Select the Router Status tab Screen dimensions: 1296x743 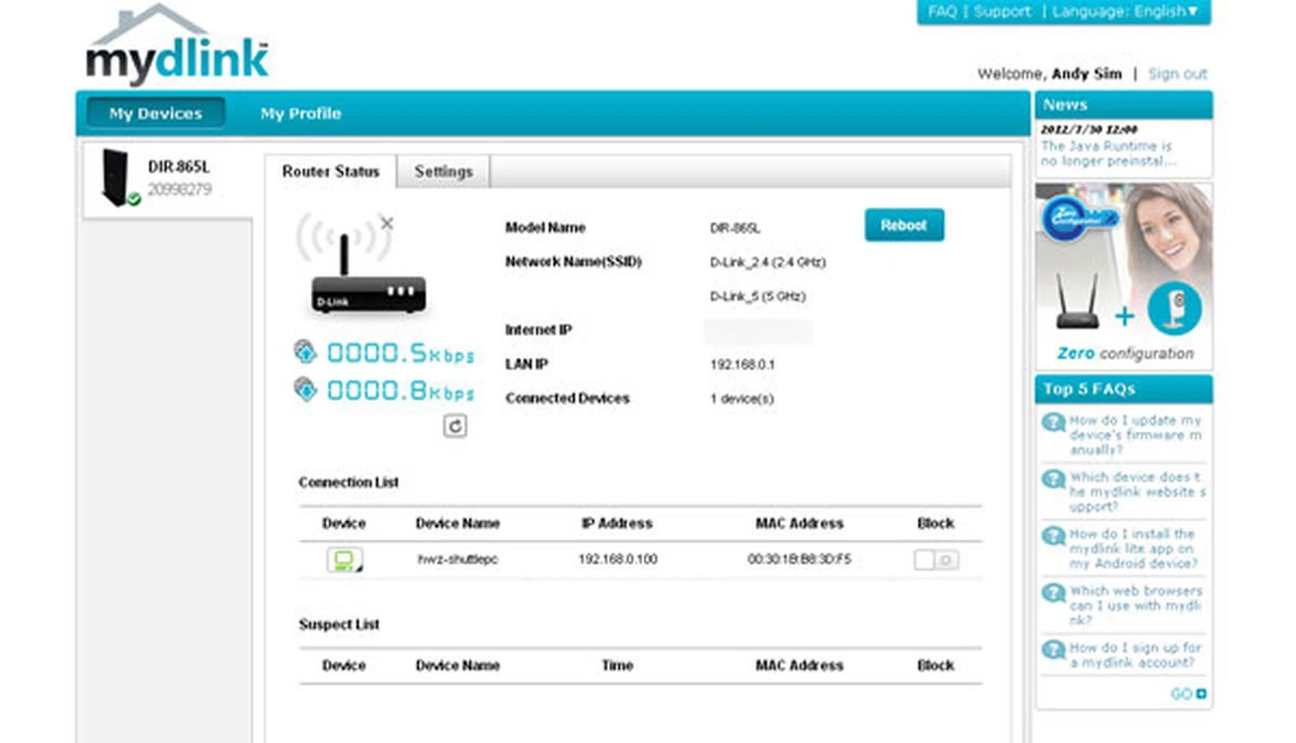pos(331,171)
